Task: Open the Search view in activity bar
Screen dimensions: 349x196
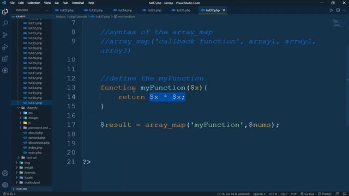Action: [5, 23]
